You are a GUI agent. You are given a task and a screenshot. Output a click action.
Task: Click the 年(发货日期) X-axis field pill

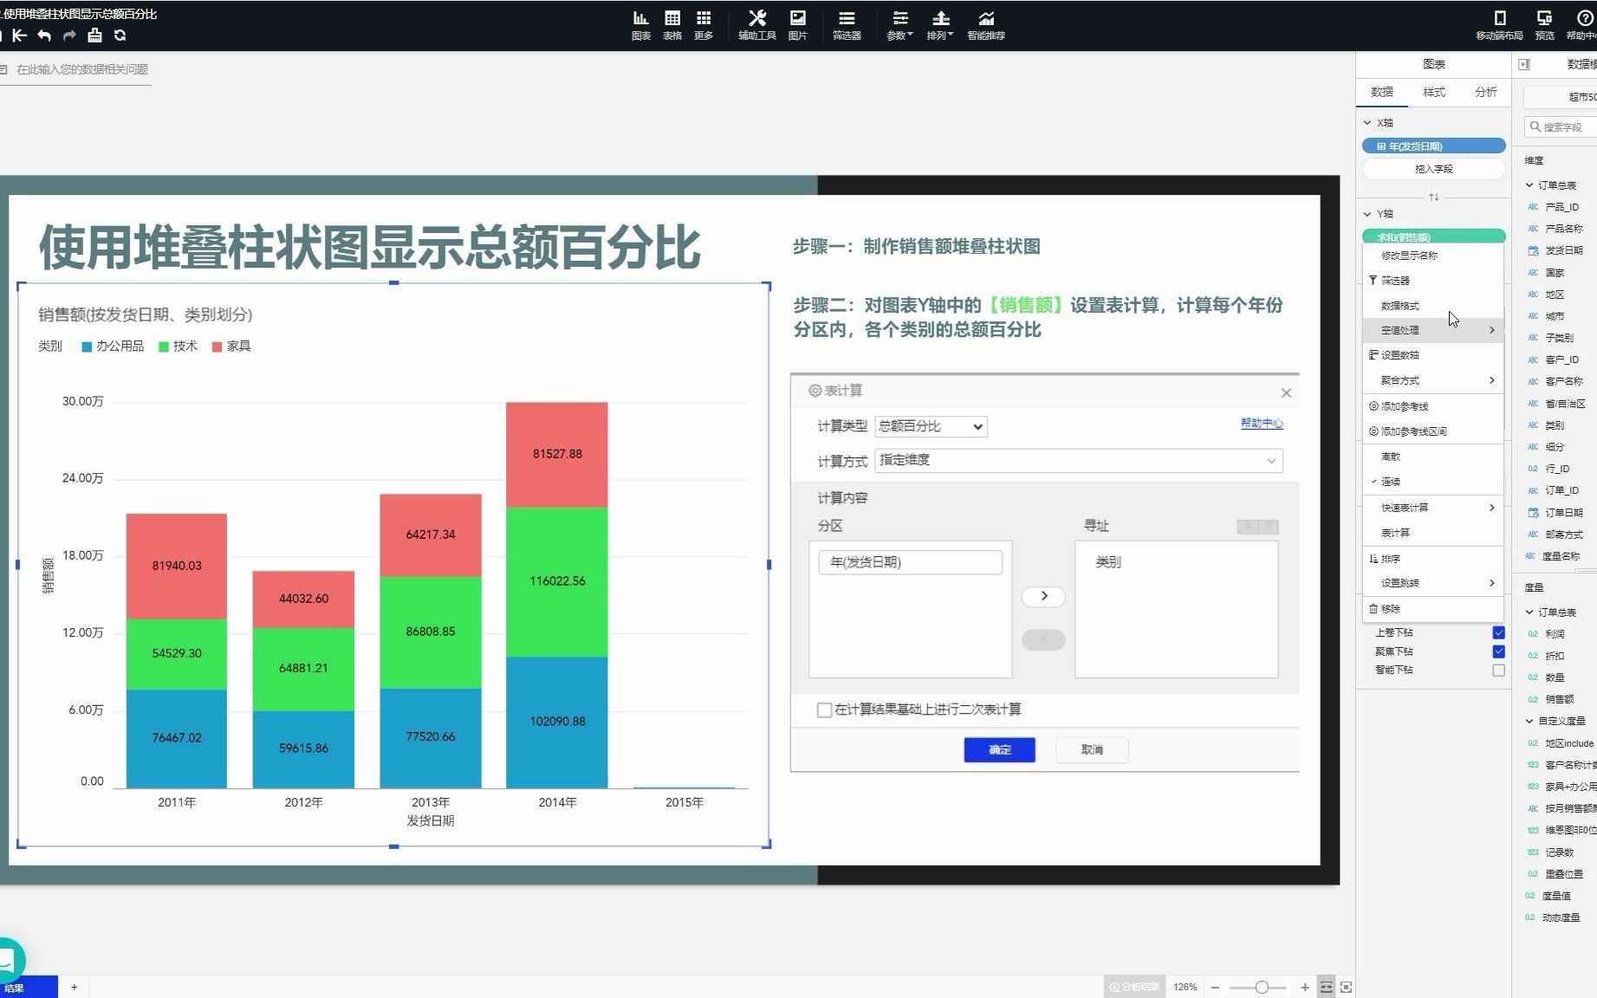1433,146
